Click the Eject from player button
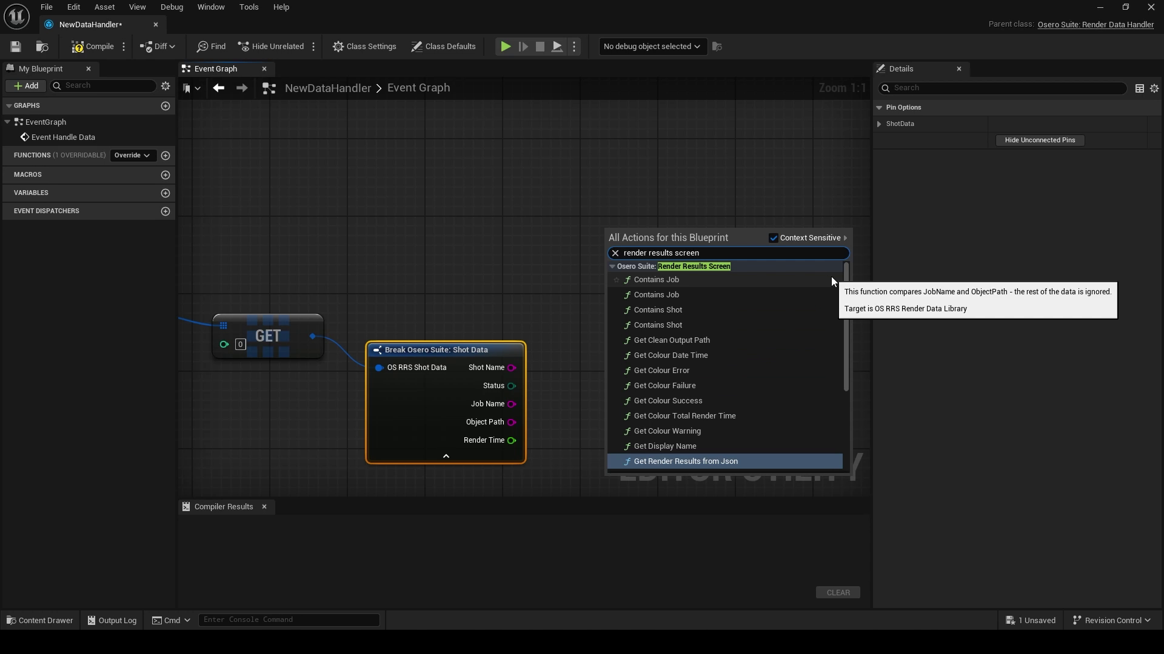The image size is (1164, 654). click(x=557, y=47)
